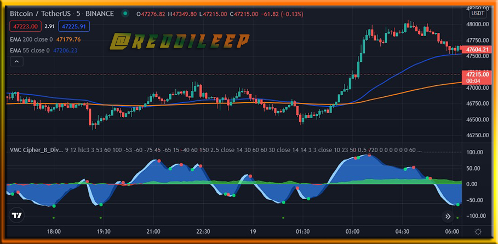The width and height of the screenshot is (498, 244).
Task: Click the 18:00 time axis label
Action: [x=54, y=231]
